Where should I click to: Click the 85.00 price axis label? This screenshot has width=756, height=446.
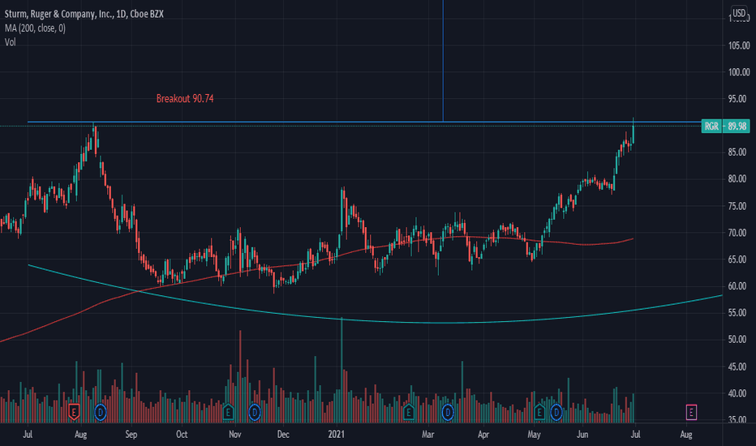tap(739, 152)
